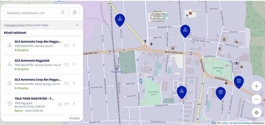The height and width of the screenshot is (125, 265).
Task: Click 'Nyitva · Zárás: 22:00-kor' status text
Action: [x=28, y=111]
